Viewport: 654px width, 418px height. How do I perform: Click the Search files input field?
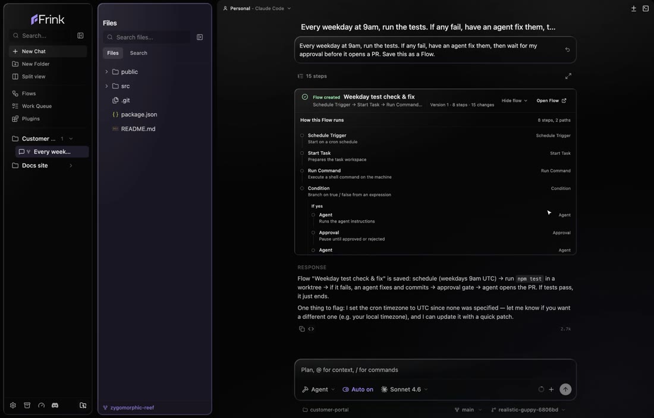click(x=147, y=37)
